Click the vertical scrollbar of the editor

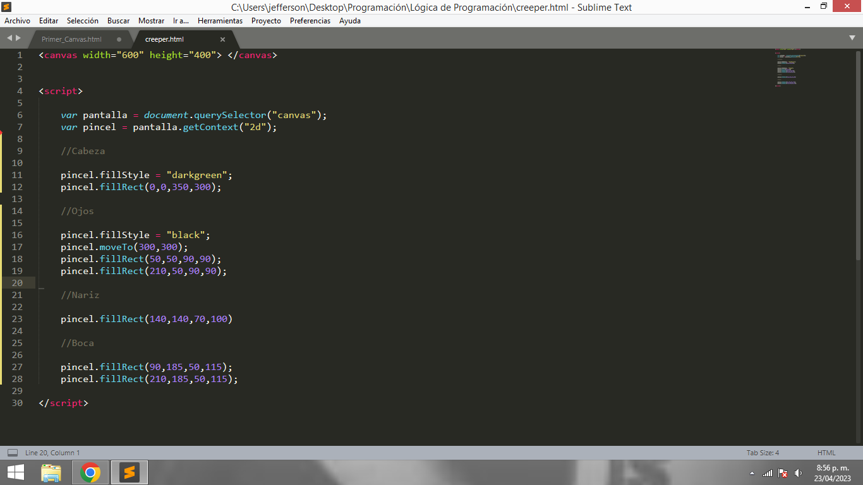pyautogui.click(x=858, y=155)
